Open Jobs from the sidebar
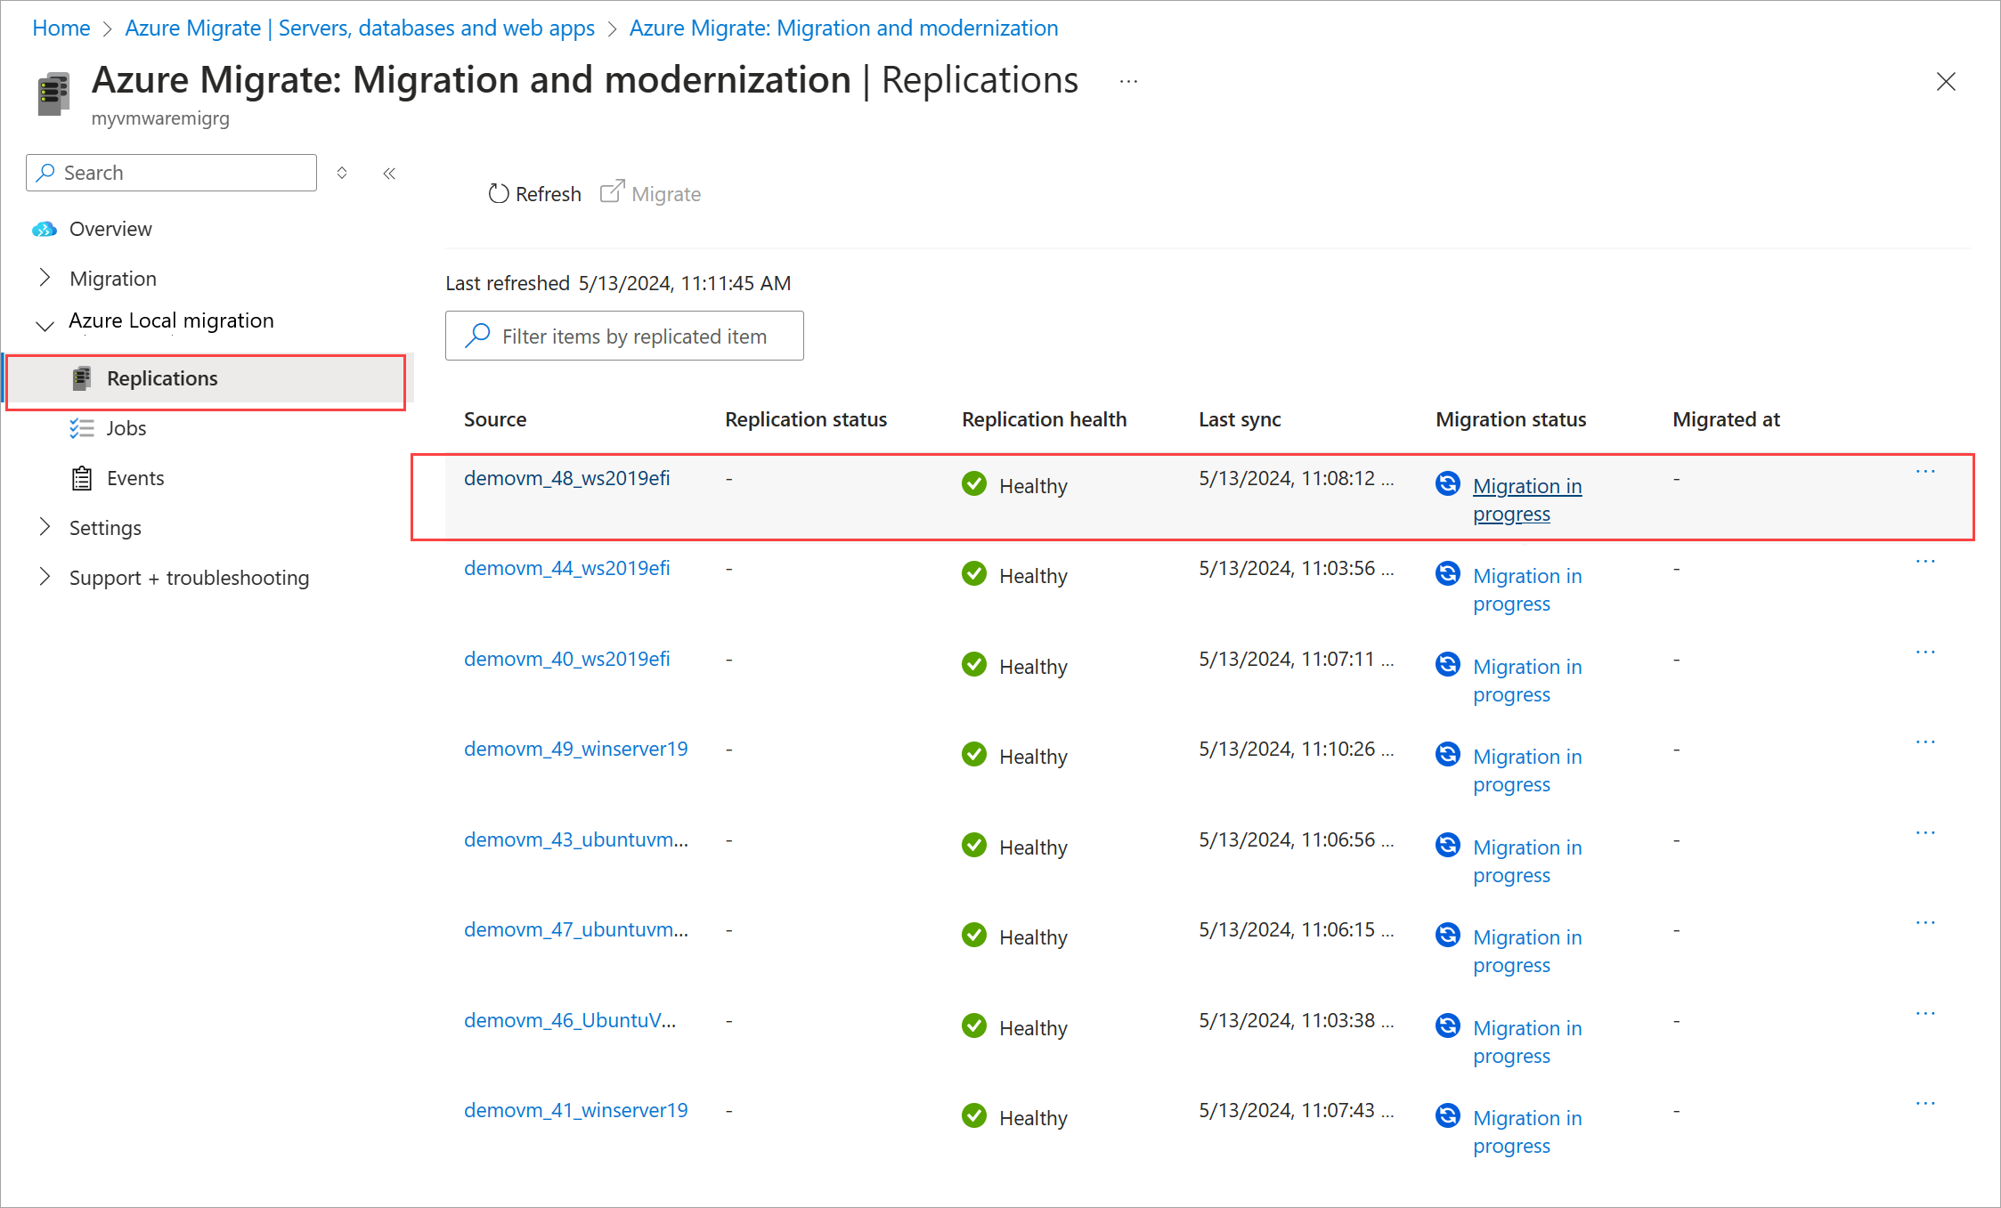 [126, 428]
